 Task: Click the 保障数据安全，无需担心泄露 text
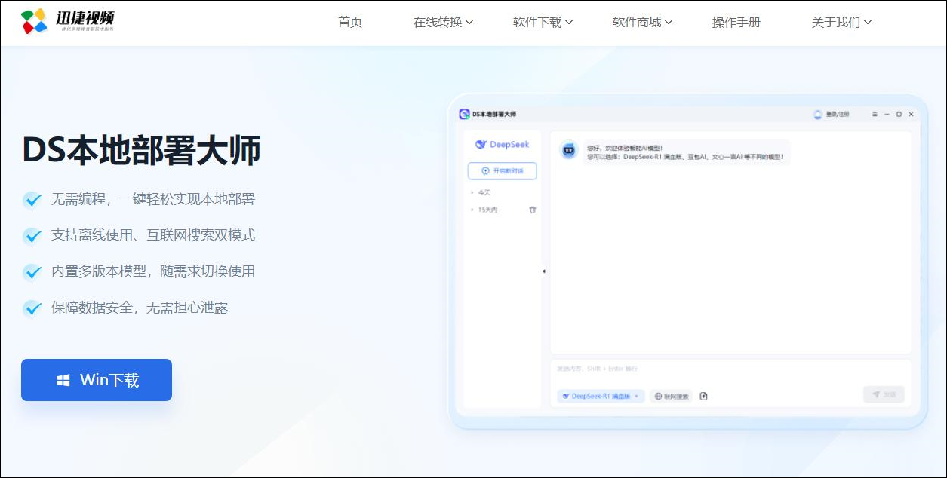pos(140,308)
